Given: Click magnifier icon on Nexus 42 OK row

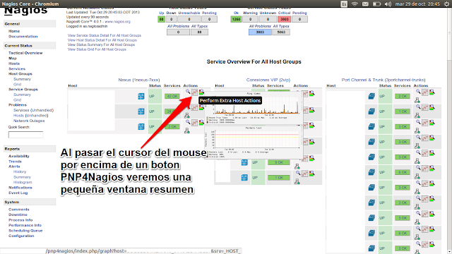Looking at the screenshot, I should click(x=188, y=92).
